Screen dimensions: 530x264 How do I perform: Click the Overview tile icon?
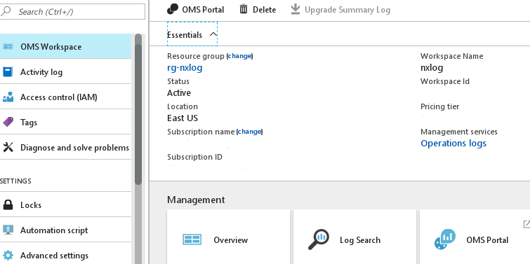click(x=192, y=239)
